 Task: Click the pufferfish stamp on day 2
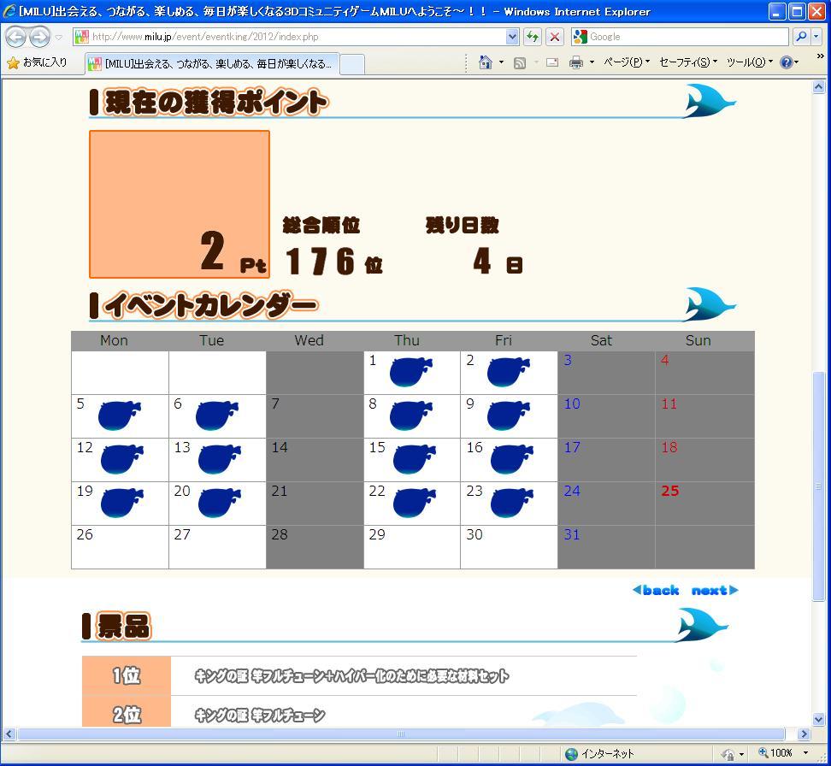click(508, 372)
